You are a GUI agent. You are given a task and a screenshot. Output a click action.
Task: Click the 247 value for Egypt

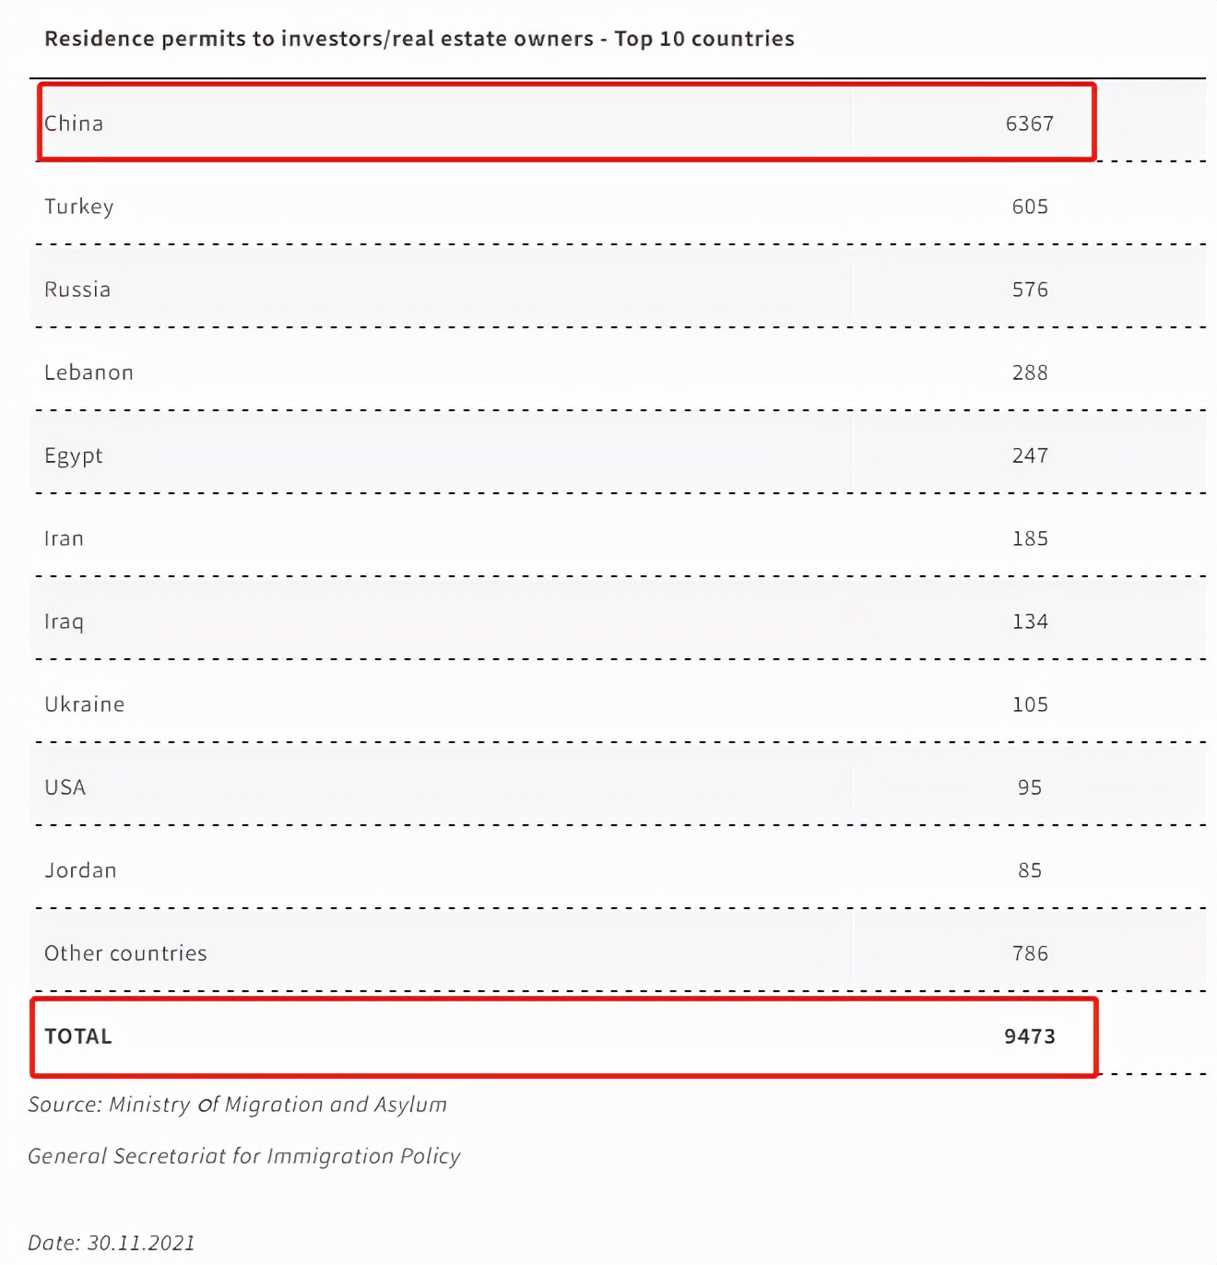click(1030, 455)
